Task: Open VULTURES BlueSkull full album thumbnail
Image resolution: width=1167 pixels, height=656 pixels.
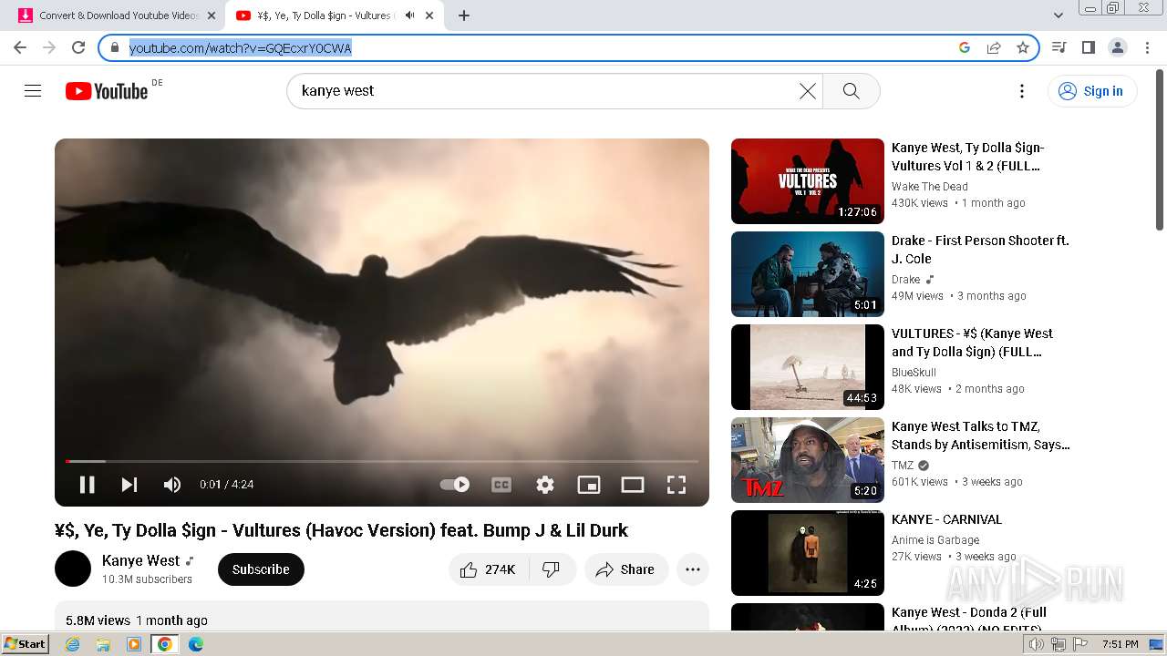Action: click(x=808, y=367)
